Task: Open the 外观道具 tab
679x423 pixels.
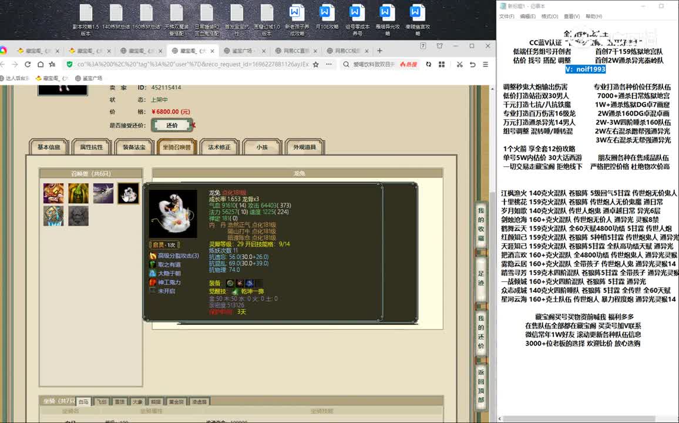Action: (x=304, y=147)
